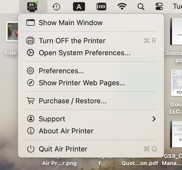182x170 pixels.
Task: Choose Purchase / Restore…
Action: (x=91, y=101)
